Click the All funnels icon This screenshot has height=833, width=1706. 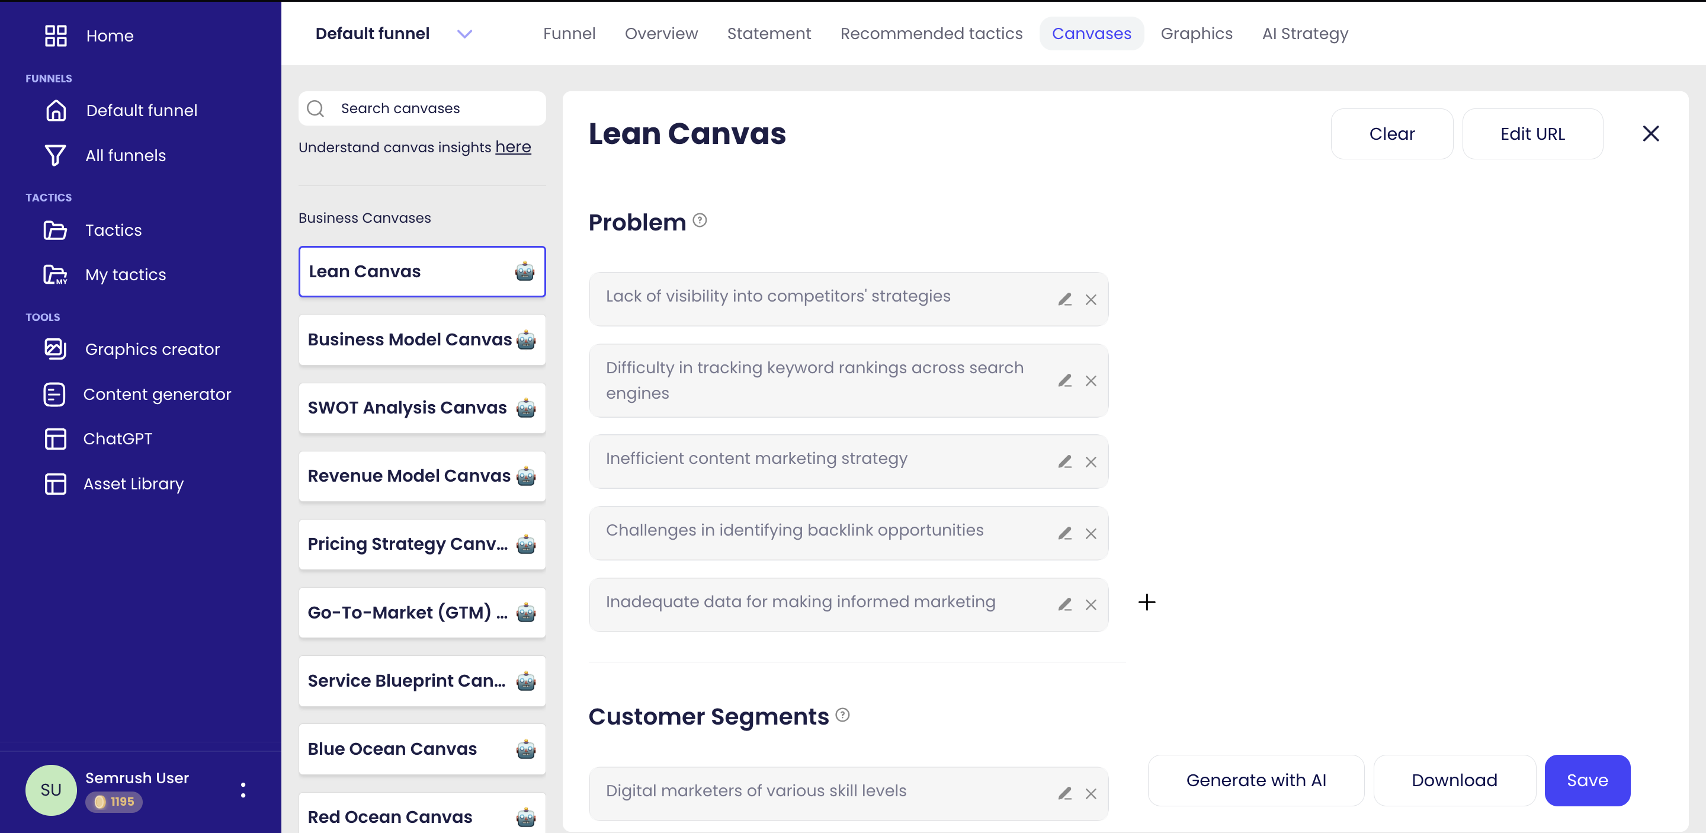point(56,156)
